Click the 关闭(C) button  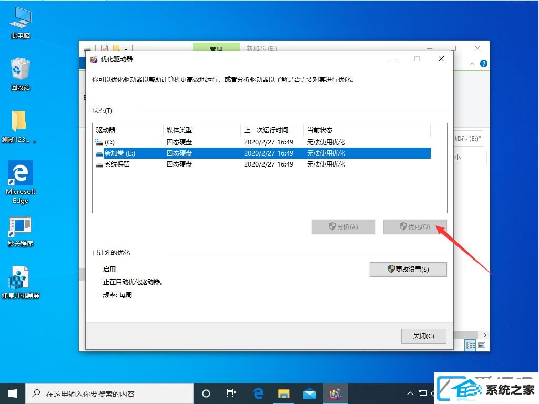[423, 336]
